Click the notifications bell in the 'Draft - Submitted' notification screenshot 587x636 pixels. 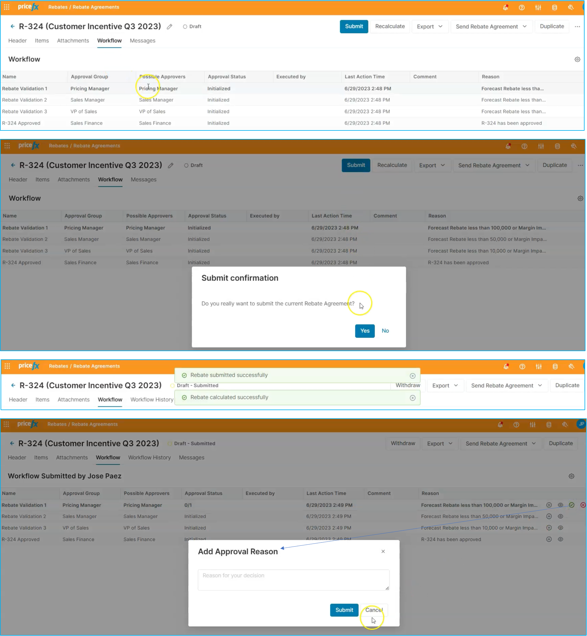506,367
